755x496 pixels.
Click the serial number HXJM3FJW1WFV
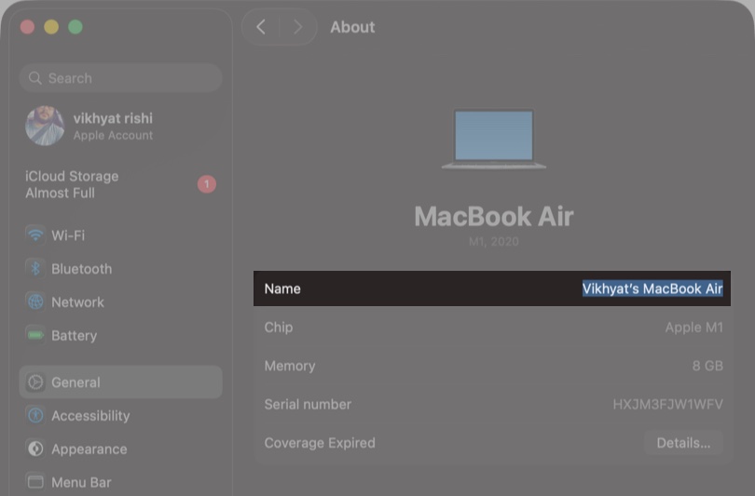[x=667, y=404]
